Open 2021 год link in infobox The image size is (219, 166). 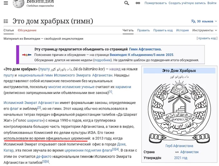[x=181, y=158]
